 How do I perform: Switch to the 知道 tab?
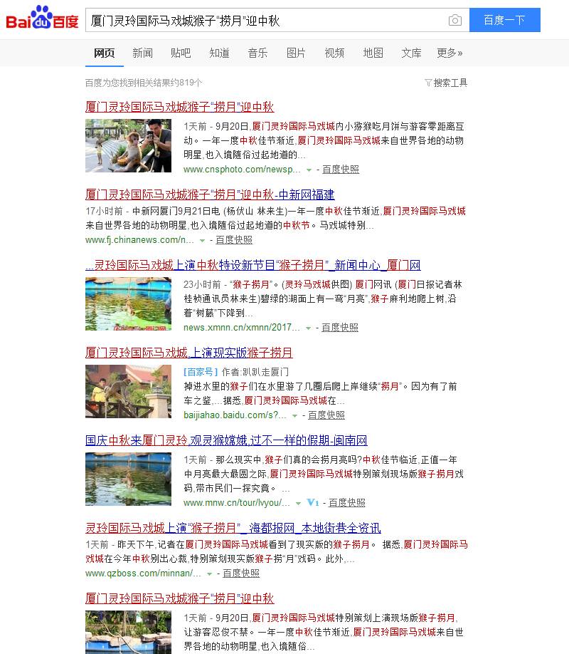point(219,53)
